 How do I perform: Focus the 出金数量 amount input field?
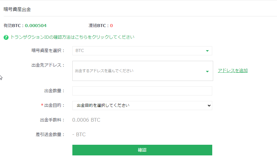[142, 91]
